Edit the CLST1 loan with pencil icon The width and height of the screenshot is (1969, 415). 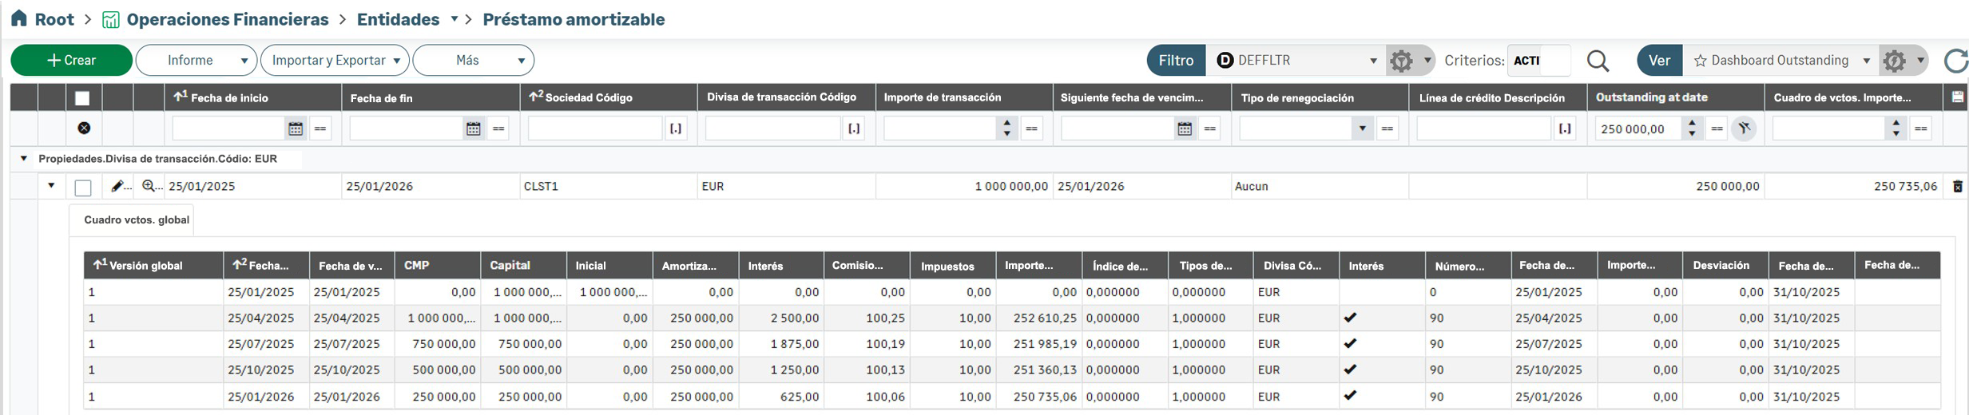[118, 187]
